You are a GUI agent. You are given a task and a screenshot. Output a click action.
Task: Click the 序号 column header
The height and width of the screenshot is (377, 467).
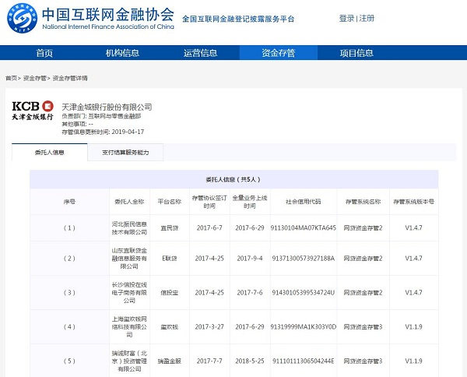pyautogui.click(x=69, y=202)
